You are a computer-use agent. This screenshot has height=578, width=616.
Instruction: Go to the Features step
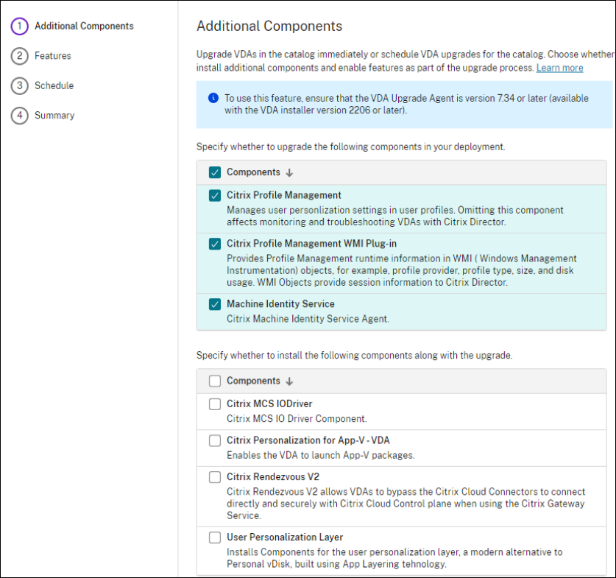point(53,56)
